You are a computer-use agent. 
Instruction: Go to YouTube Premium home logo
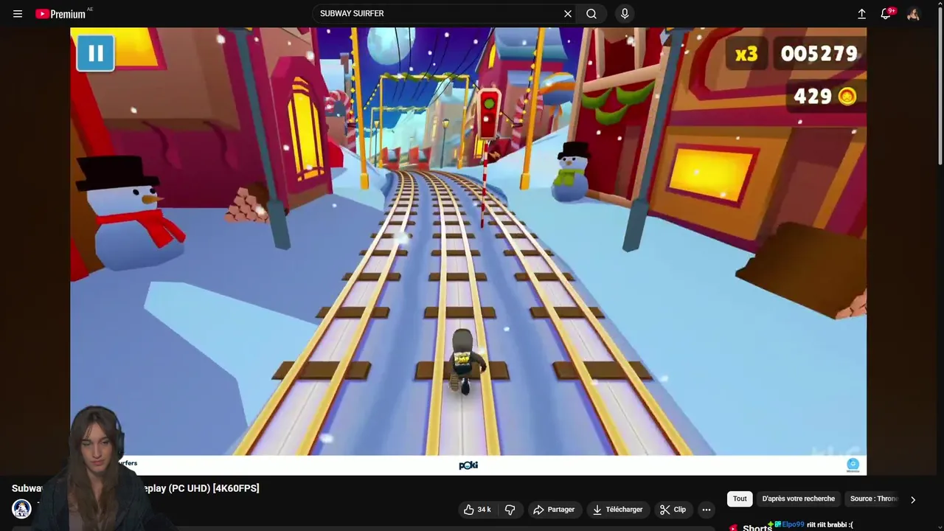pos(62,13)
